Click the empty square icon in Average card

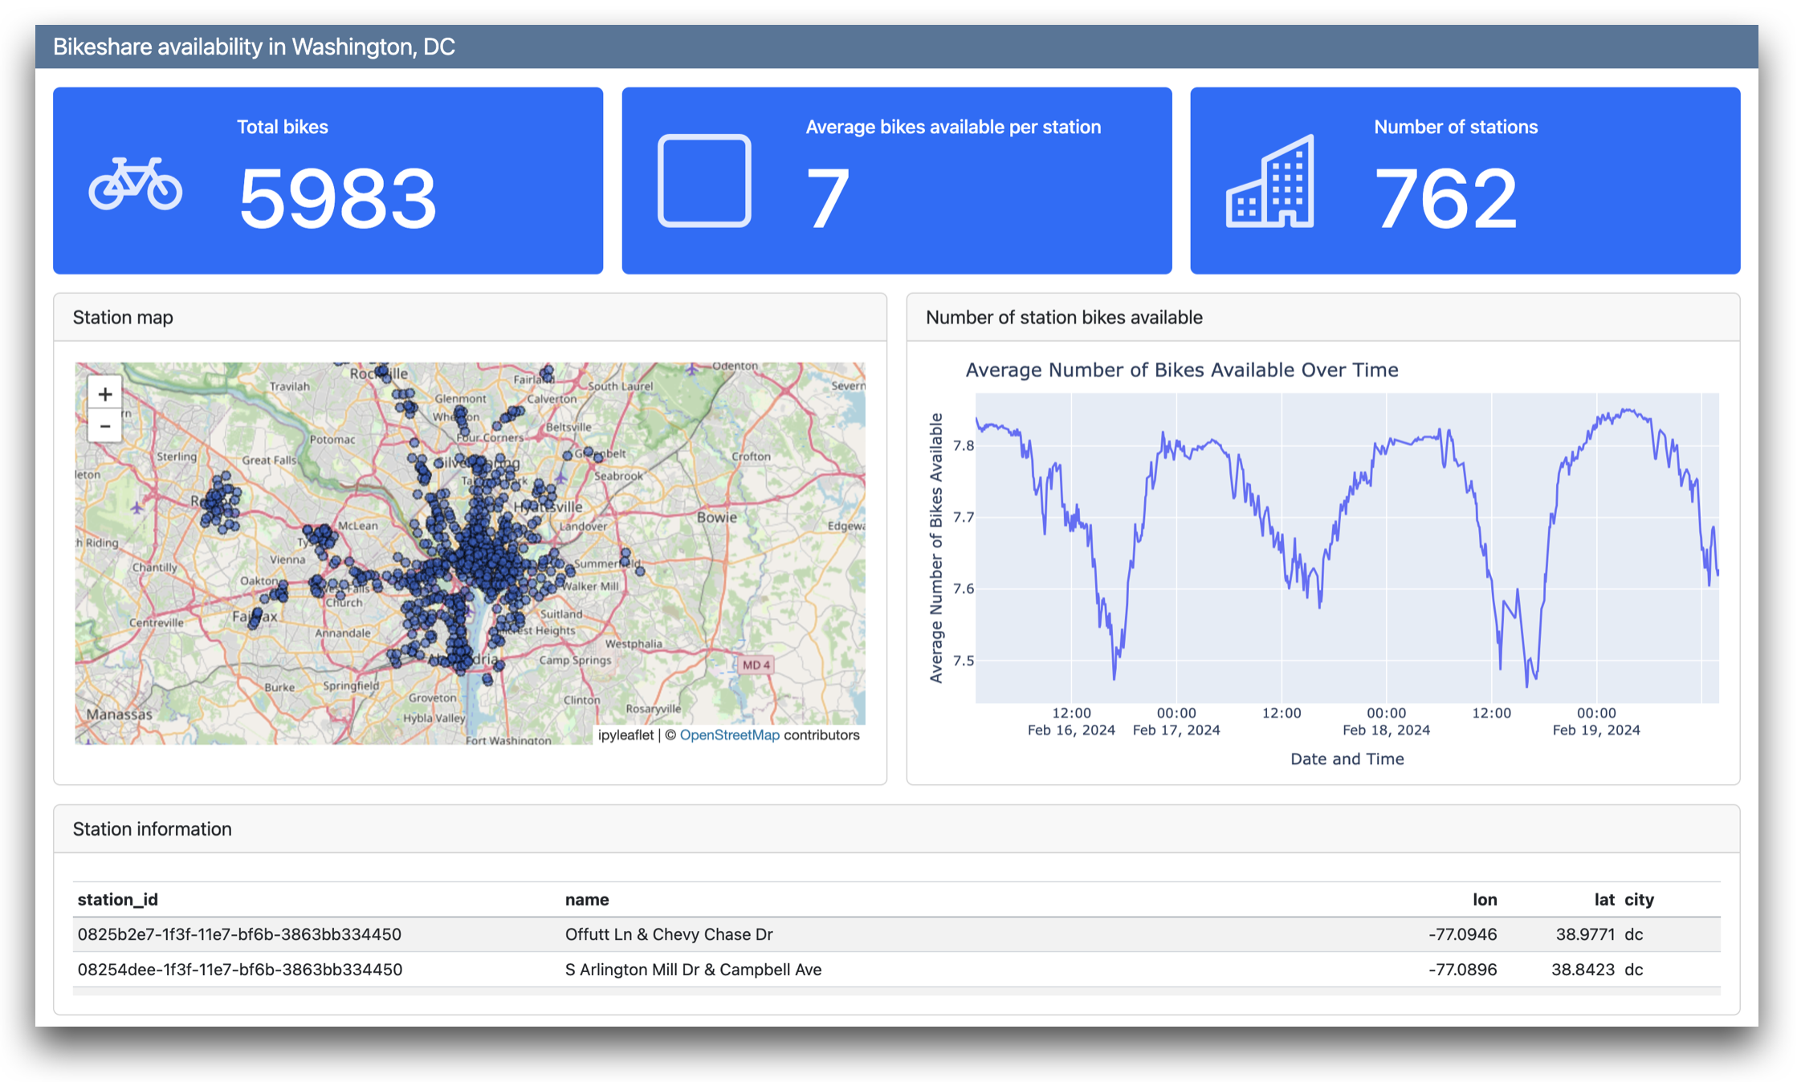(x=703, y=181)
